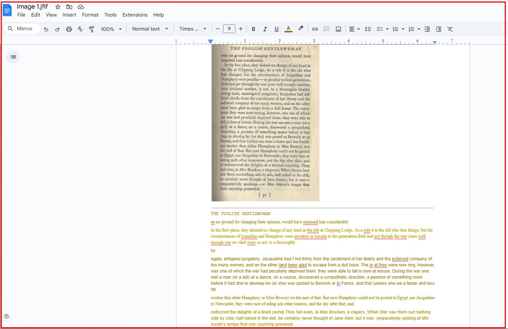Increase the paragraph indent
Screen dimensions: 508x329
(x=439, y=29)
